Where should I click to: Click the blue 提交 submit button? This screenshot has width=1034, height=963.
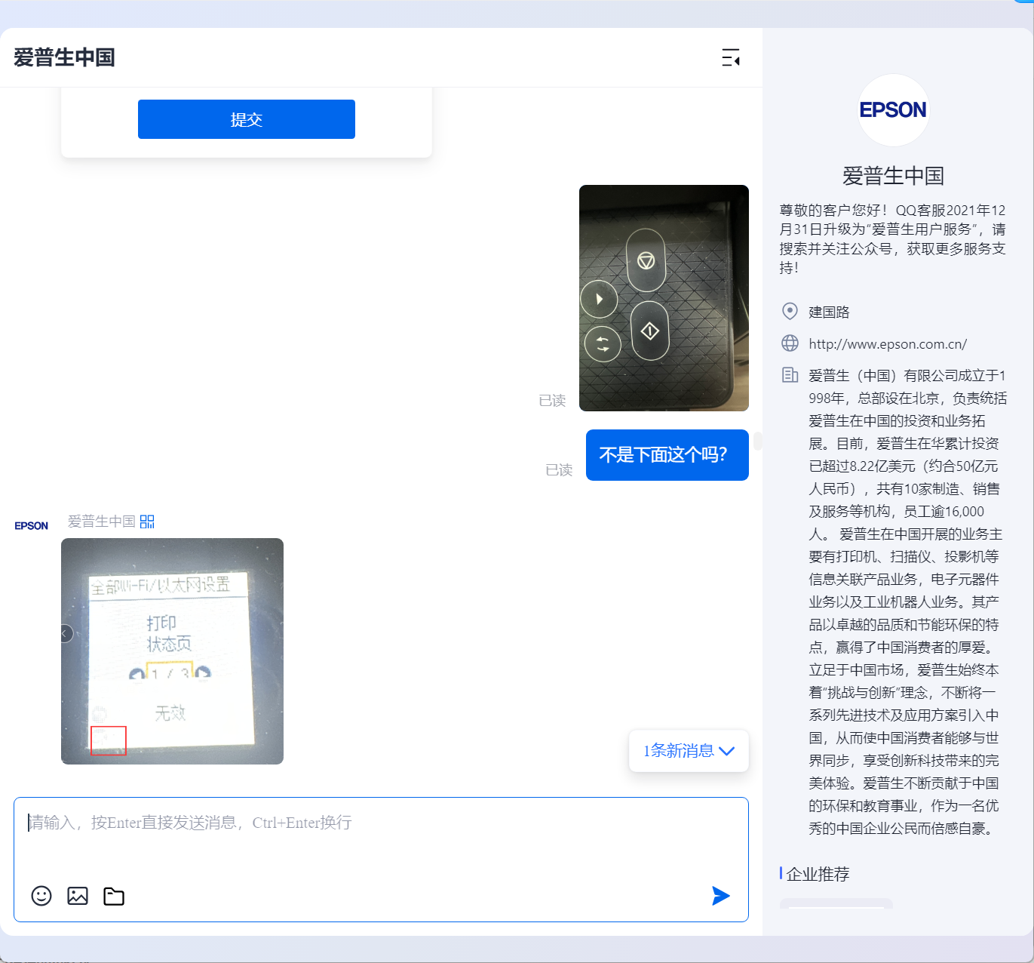tap(247, 119)
